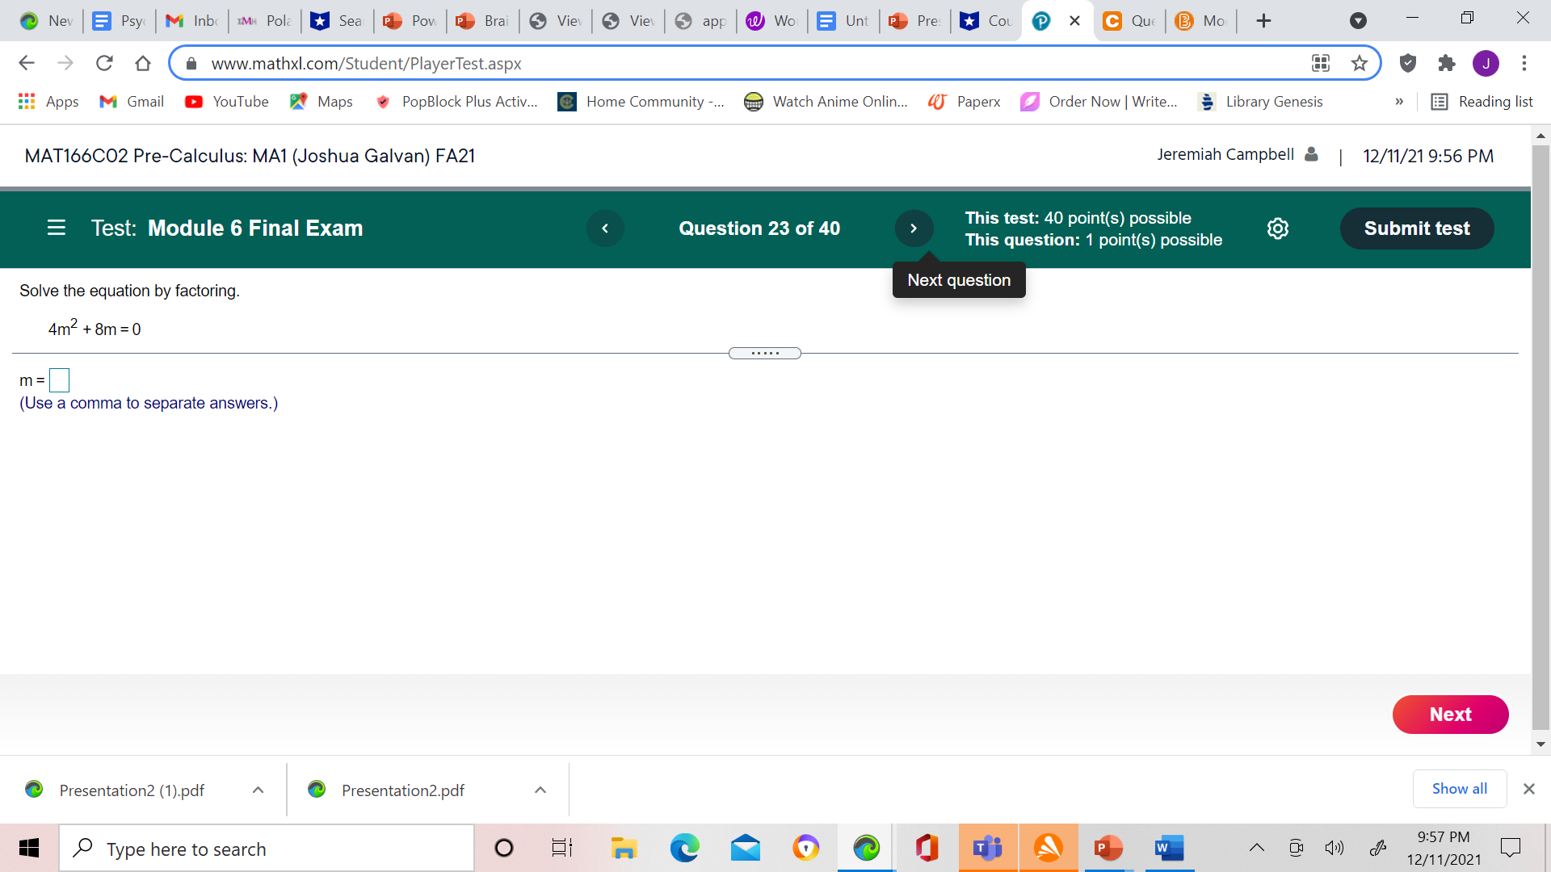Open the MathXL test menu hamburger icon

[56, 228]
